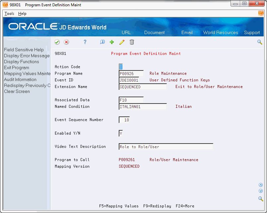Select Mapping Values Maintenance in sidebar

tap(27, 73)
